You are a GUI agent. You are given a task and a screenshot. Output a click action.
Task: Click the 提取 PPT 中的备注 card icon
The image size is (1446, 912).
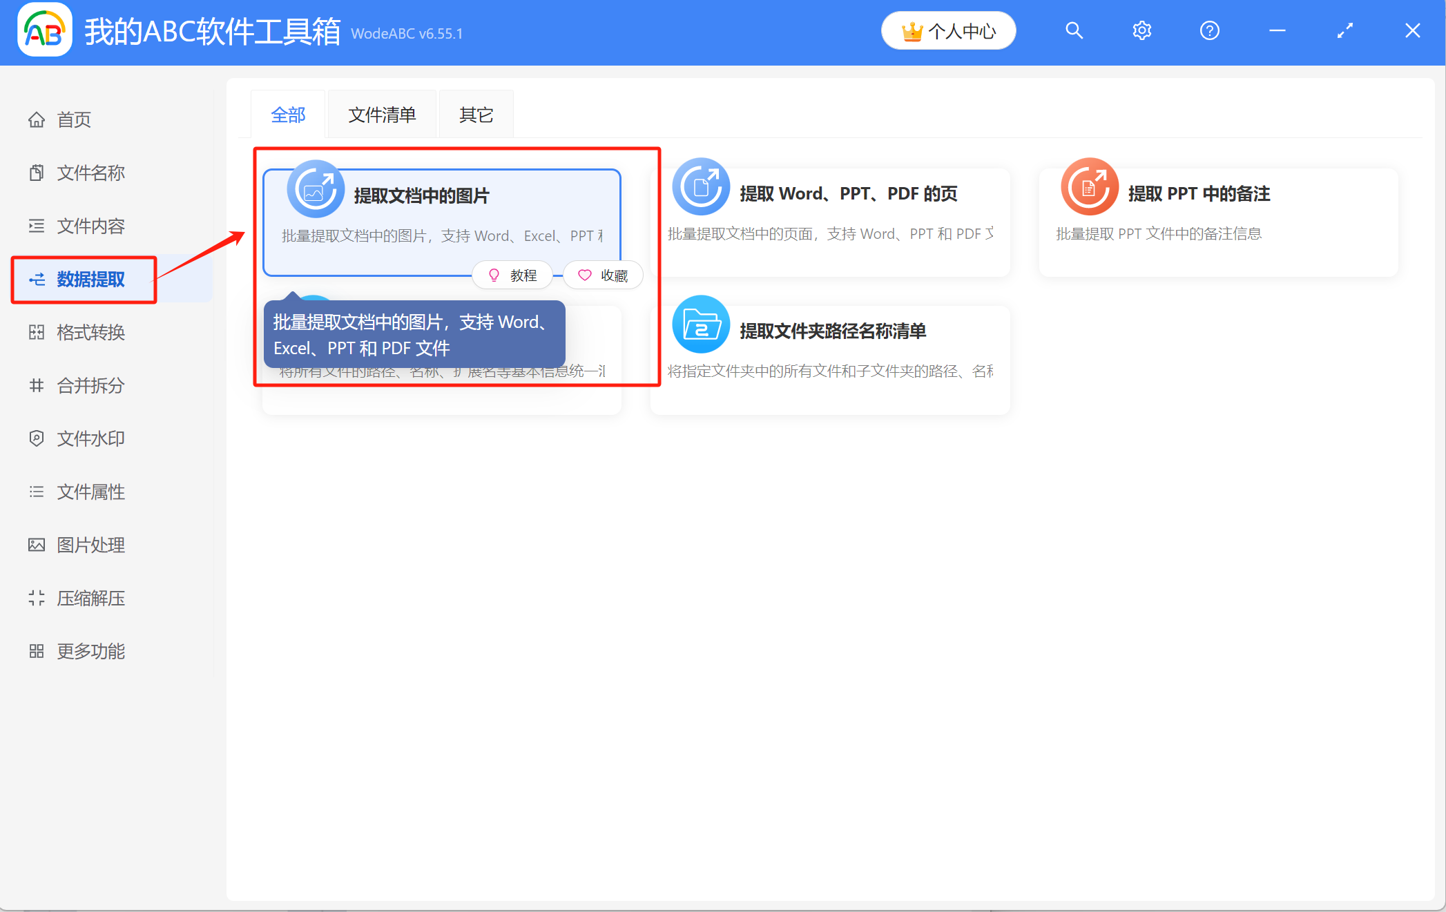(x=1090, y=186)
